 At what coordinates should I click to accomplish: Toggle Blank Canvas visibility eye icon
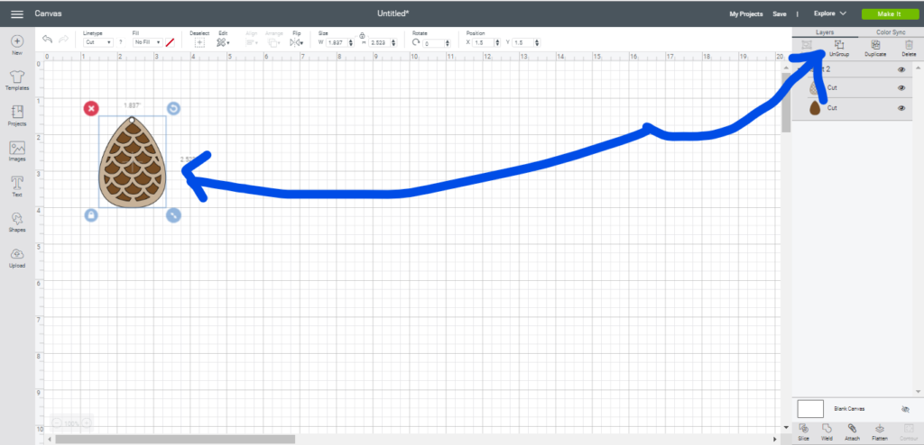tap(905, 409)
